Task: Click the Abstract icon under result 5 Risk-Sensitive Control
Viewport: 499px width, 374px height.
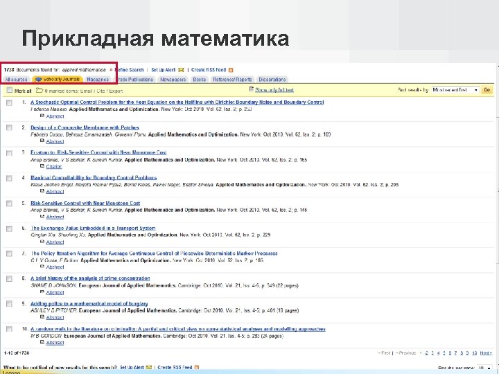Action: click(x=42, y=217)
